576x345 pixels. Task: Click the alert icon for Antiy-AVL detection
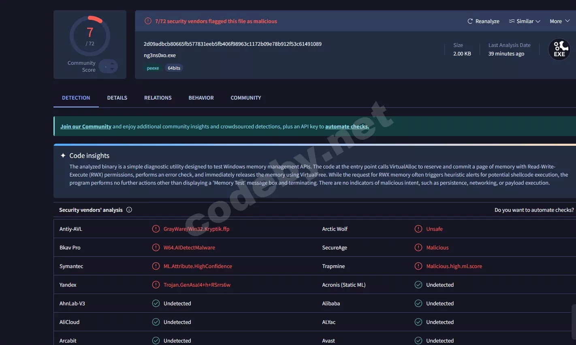[156, 229]
